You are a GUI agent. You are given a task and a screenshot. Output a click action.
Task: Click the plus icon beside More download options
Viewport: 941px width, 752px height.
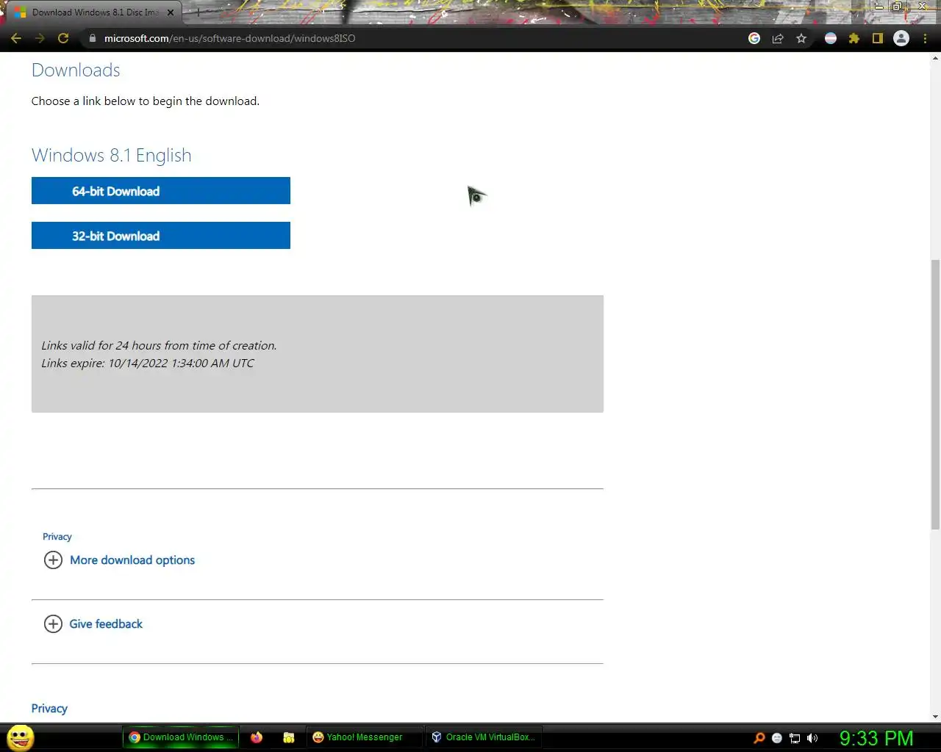click(53, 560)
